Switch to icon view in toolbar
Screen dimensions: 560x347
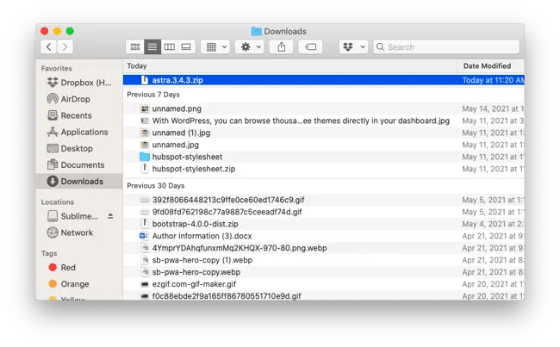135,46
